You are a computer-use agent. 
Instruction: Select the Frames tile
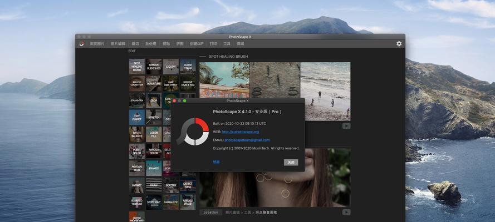(x=154, y=168)
